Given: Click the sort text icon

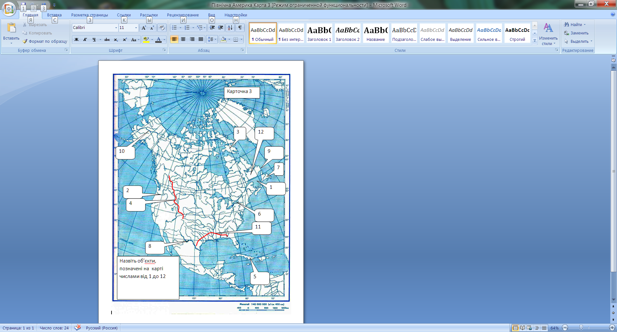Looking at the screenshot, I should click(x=230, y=28).
